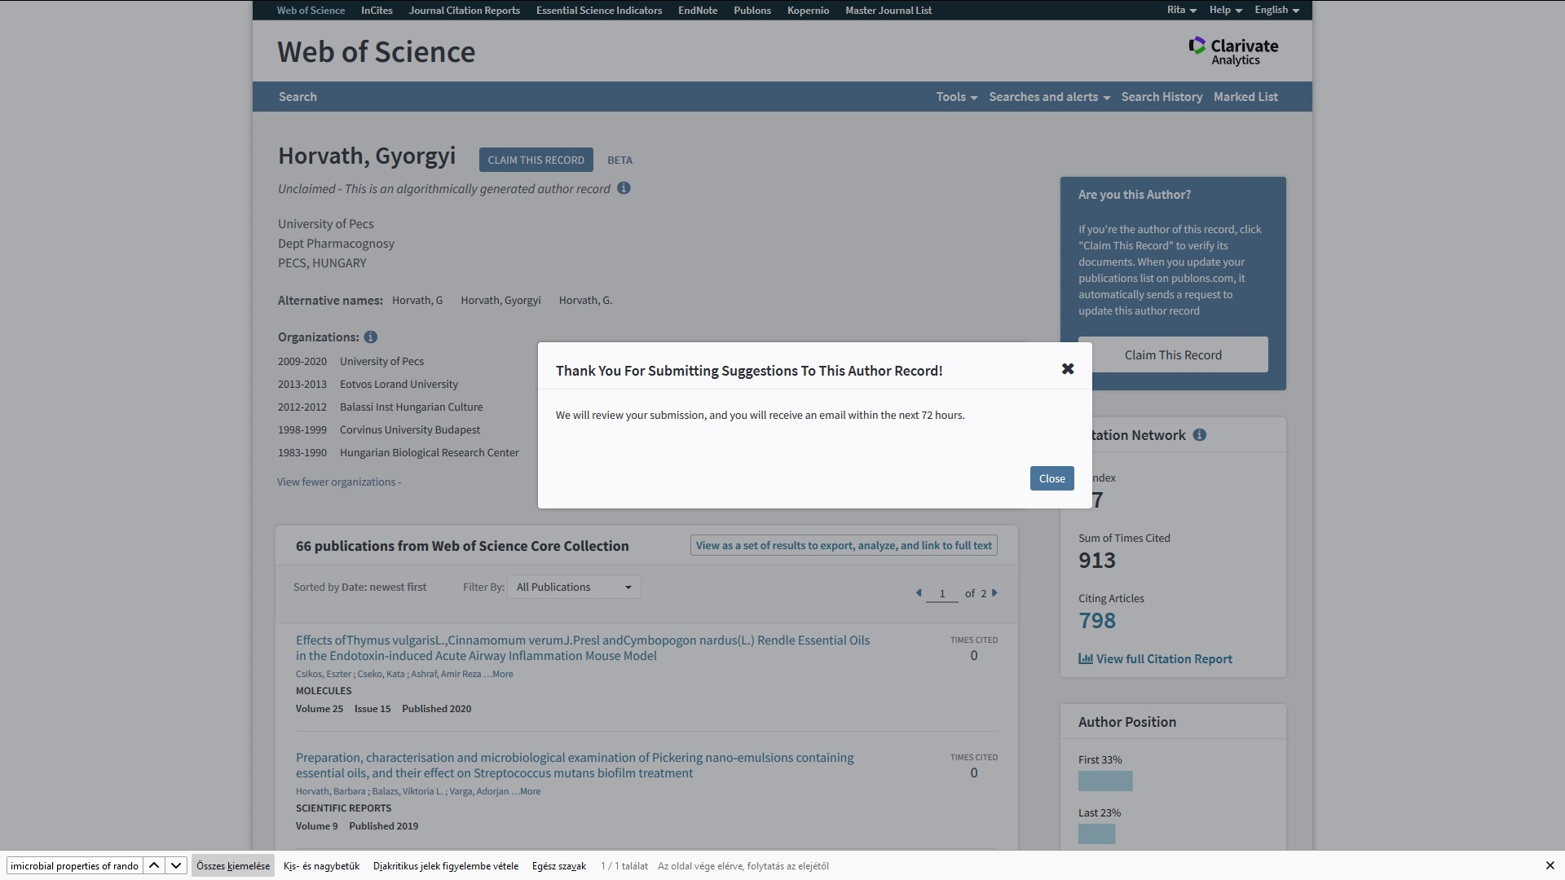
Task: Open InCites in top navigation
Action: [377, 10]
